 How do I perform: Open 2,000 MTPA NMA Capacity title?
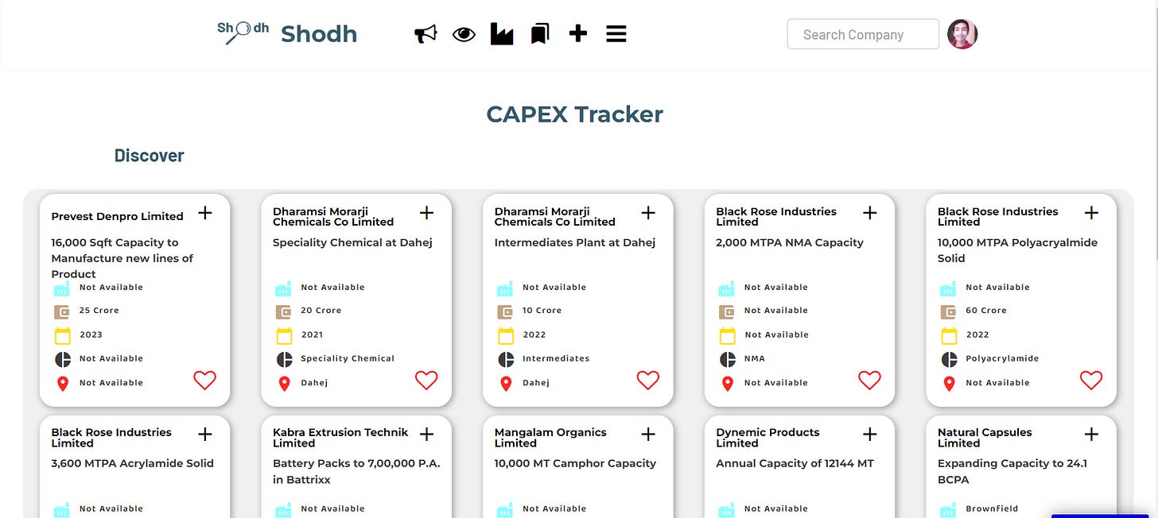point(790,242)
